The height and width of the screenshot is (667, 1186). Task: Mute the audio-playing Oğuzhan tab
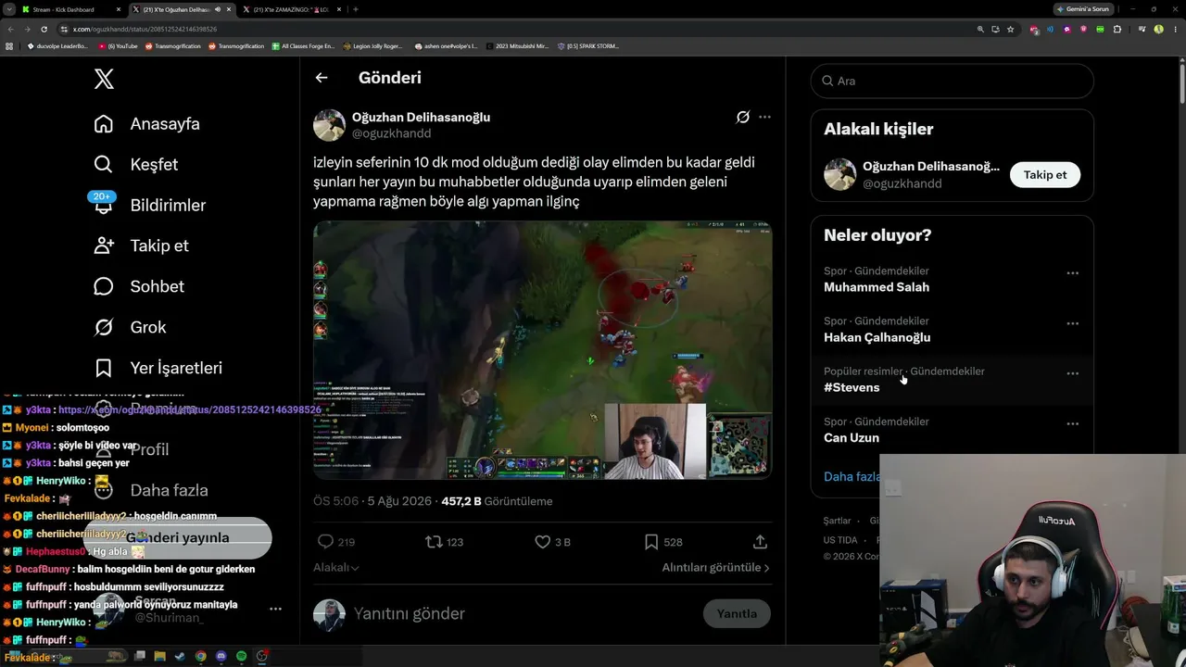pyautogui.click(x=218, y=9)
